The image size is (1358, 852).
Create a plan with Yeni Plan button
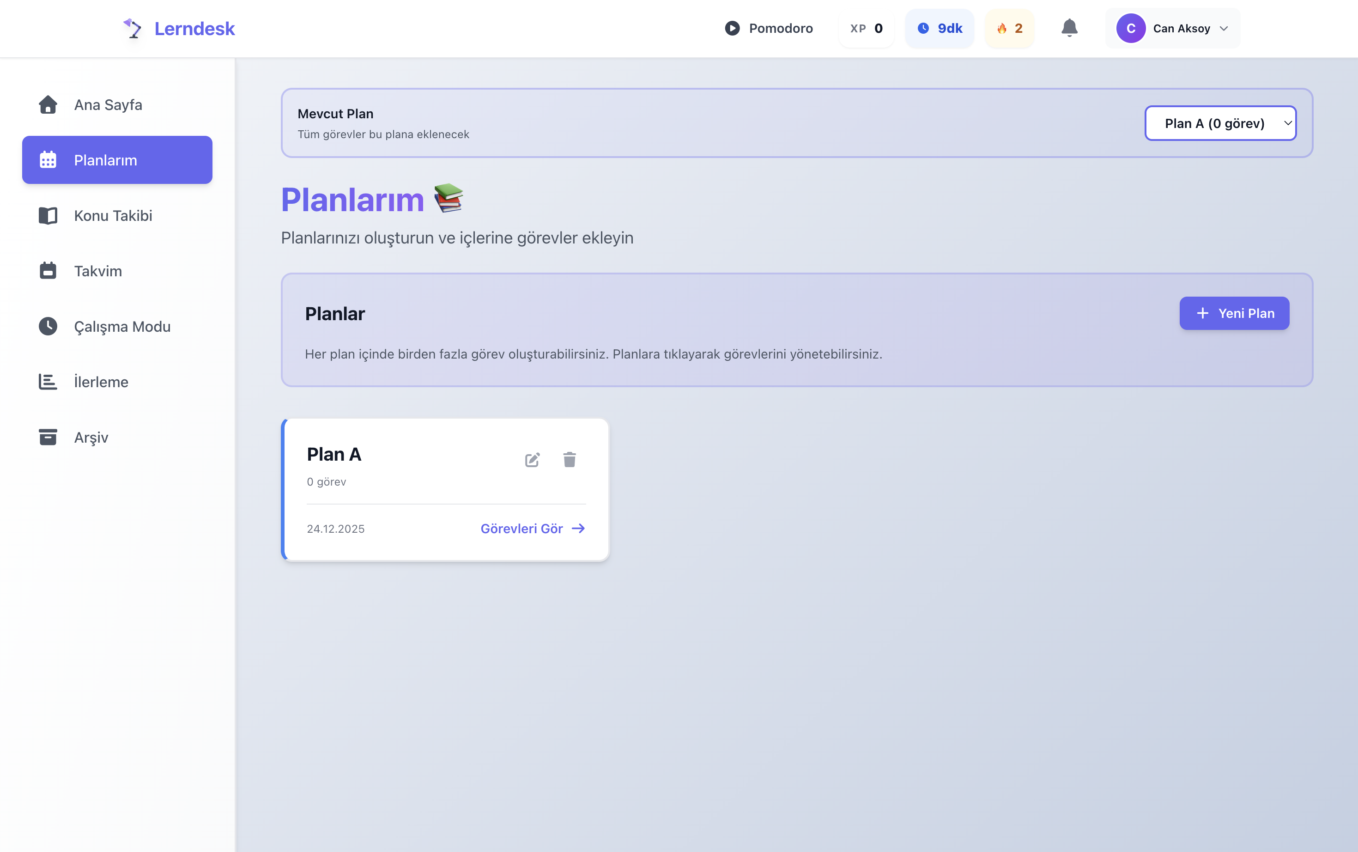pos(1234,313)
